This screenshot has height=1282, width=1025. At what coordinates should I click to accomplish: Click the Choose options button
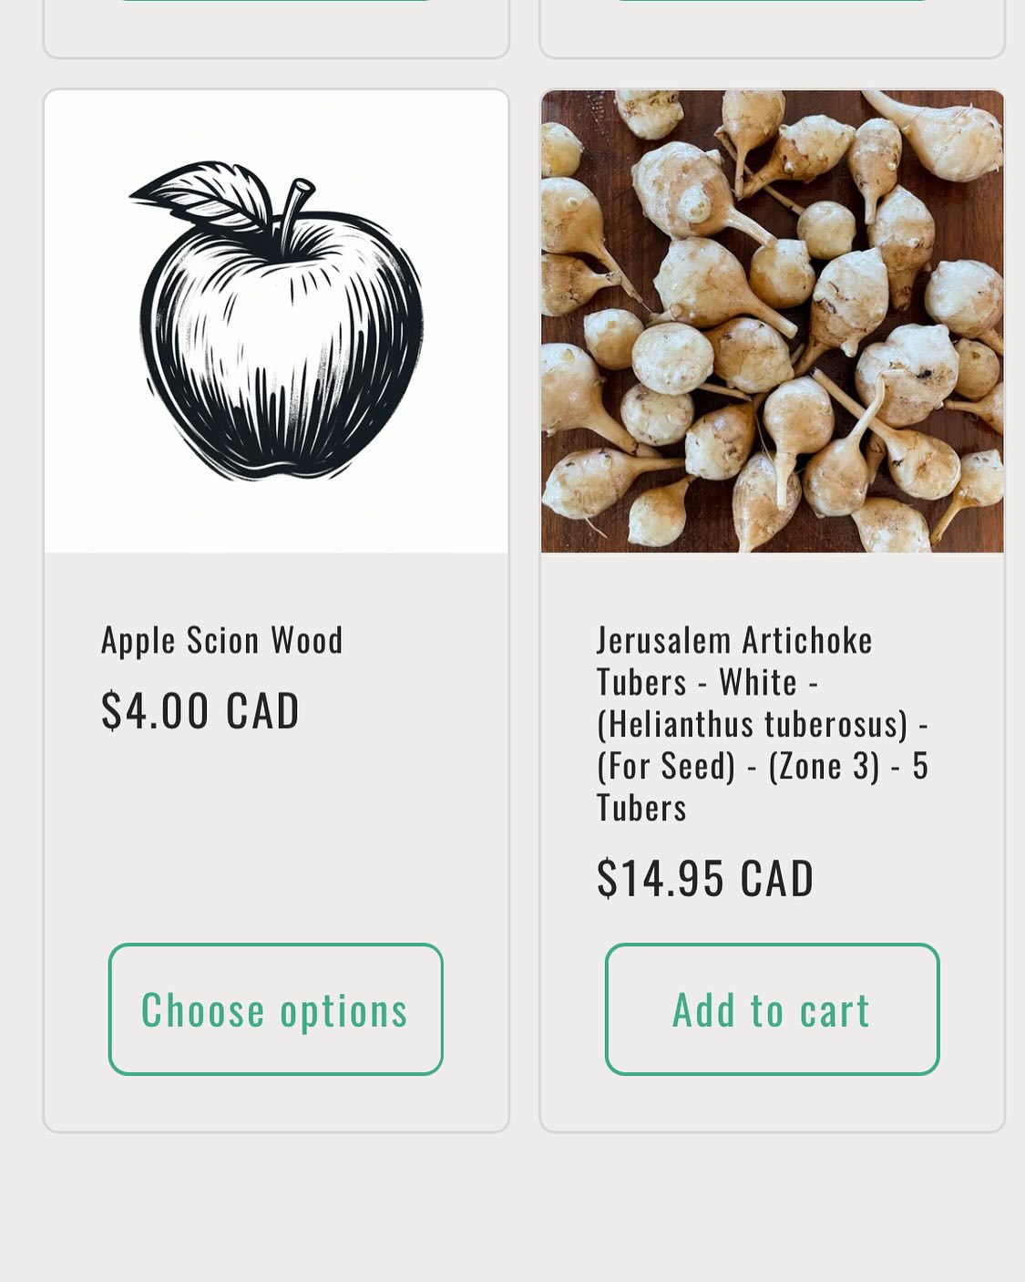[x=275, y=1008]
